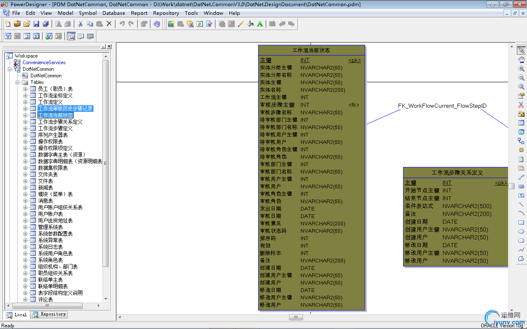
Task: Select the Package tool in palette
Action: pyautogui.click(x=521, y=114)
